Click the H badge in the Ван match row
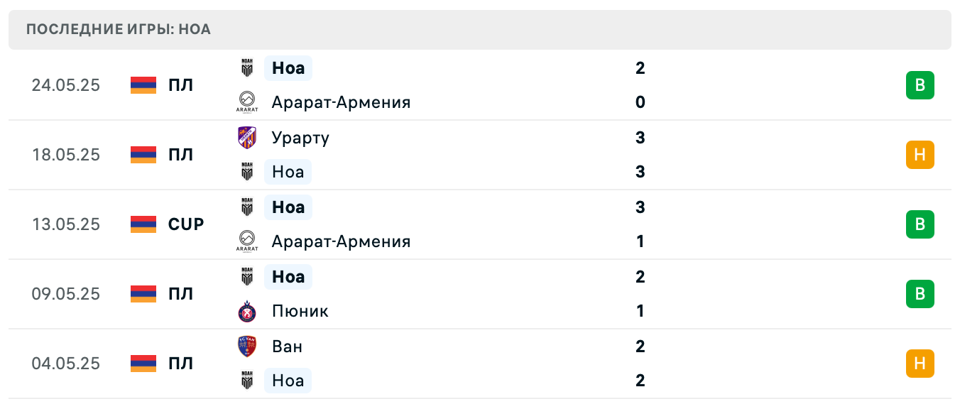 tap(920, 364)
